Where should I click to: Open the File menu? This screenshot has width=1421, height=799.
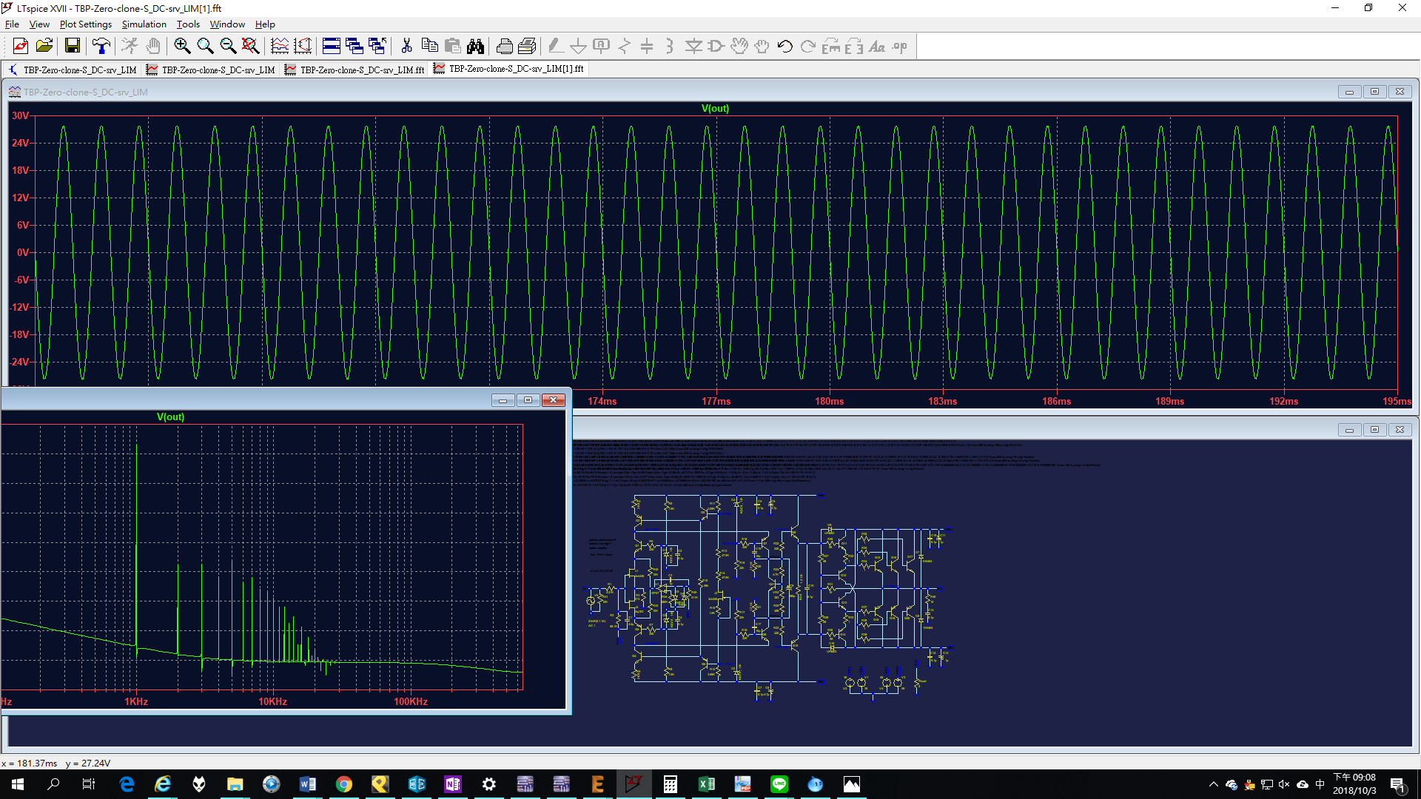coord(13,24)
